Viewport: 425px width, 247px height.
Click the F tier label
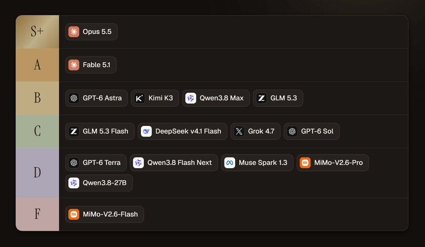[37, 214]
